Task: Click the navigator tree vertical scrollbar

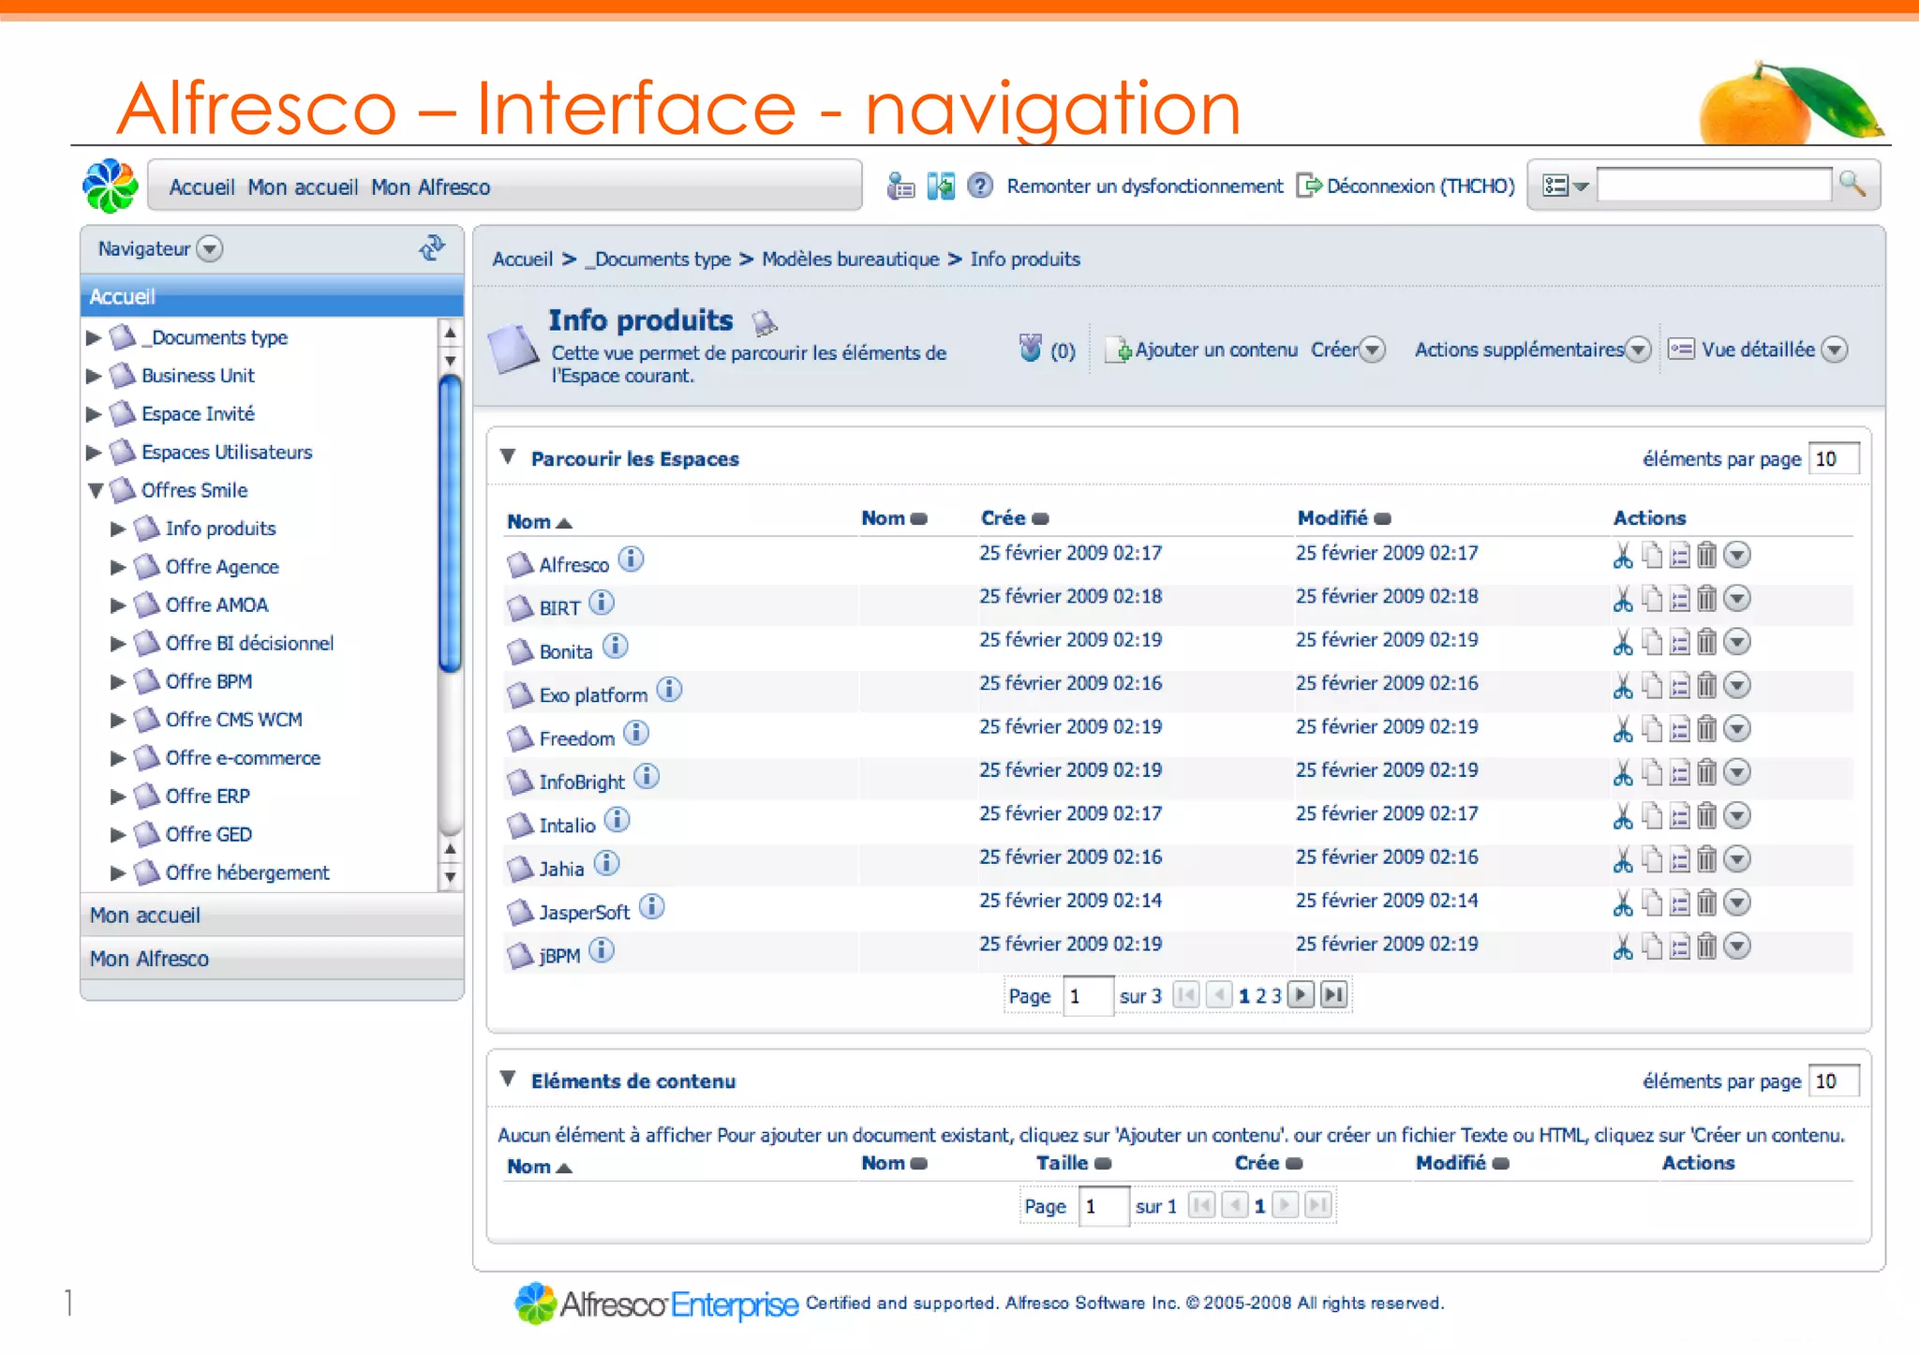Action: click(450, 523)
